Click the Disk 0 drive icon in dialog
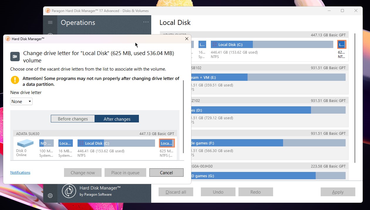The image size is (370, 210). (x=25, y=144)
